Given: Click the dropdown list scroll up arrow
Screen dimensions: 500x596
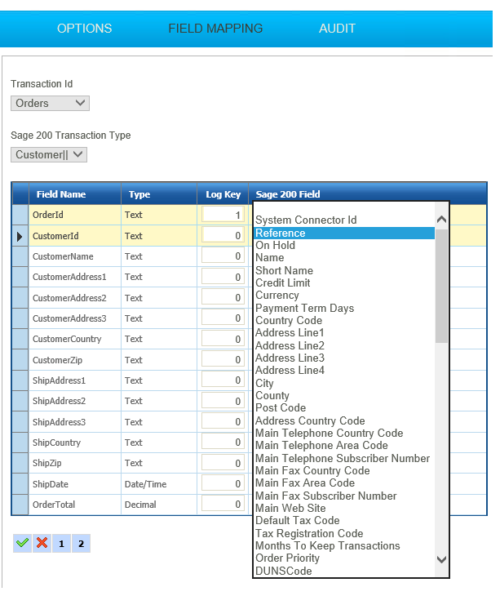Looking at the screenshot, I should (x=441, y=220).
